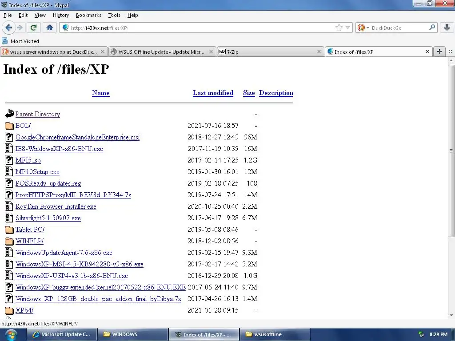Click the search magnifier icon
The image size is (455, 341).
(x=432, y=28)
